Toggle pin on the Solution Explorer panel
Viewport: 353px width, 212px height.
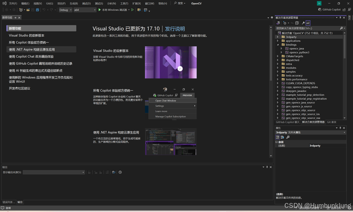coord(340,18)
